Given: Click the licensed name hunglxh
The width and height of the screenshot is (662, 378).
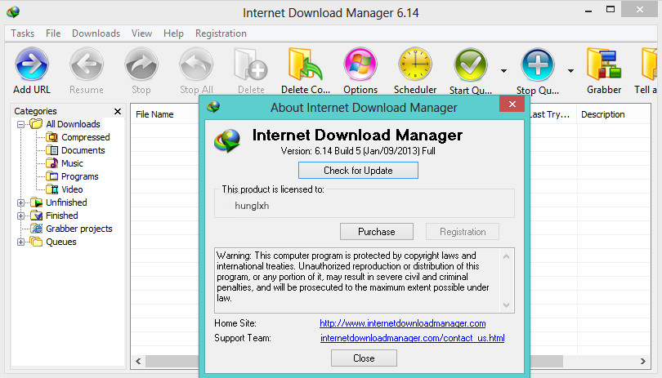Looking at the screenshot, I should (x=252, y=206).
